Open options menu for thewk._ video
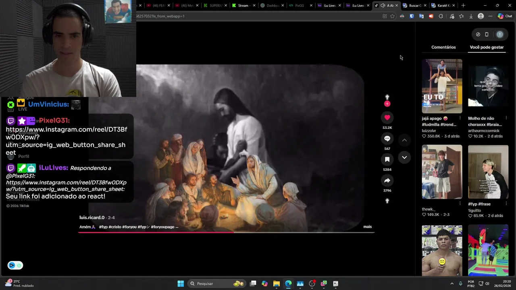The height and width of the screenshot is (290, 516). (460, 204)
